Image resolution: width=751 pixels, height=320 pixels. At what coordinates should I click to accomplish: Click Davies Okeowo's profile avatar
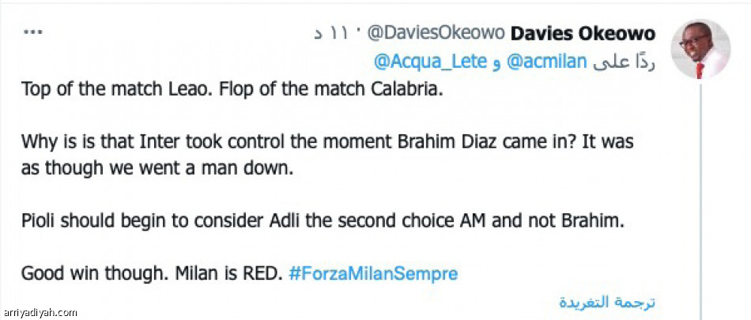tap(700, 49)
